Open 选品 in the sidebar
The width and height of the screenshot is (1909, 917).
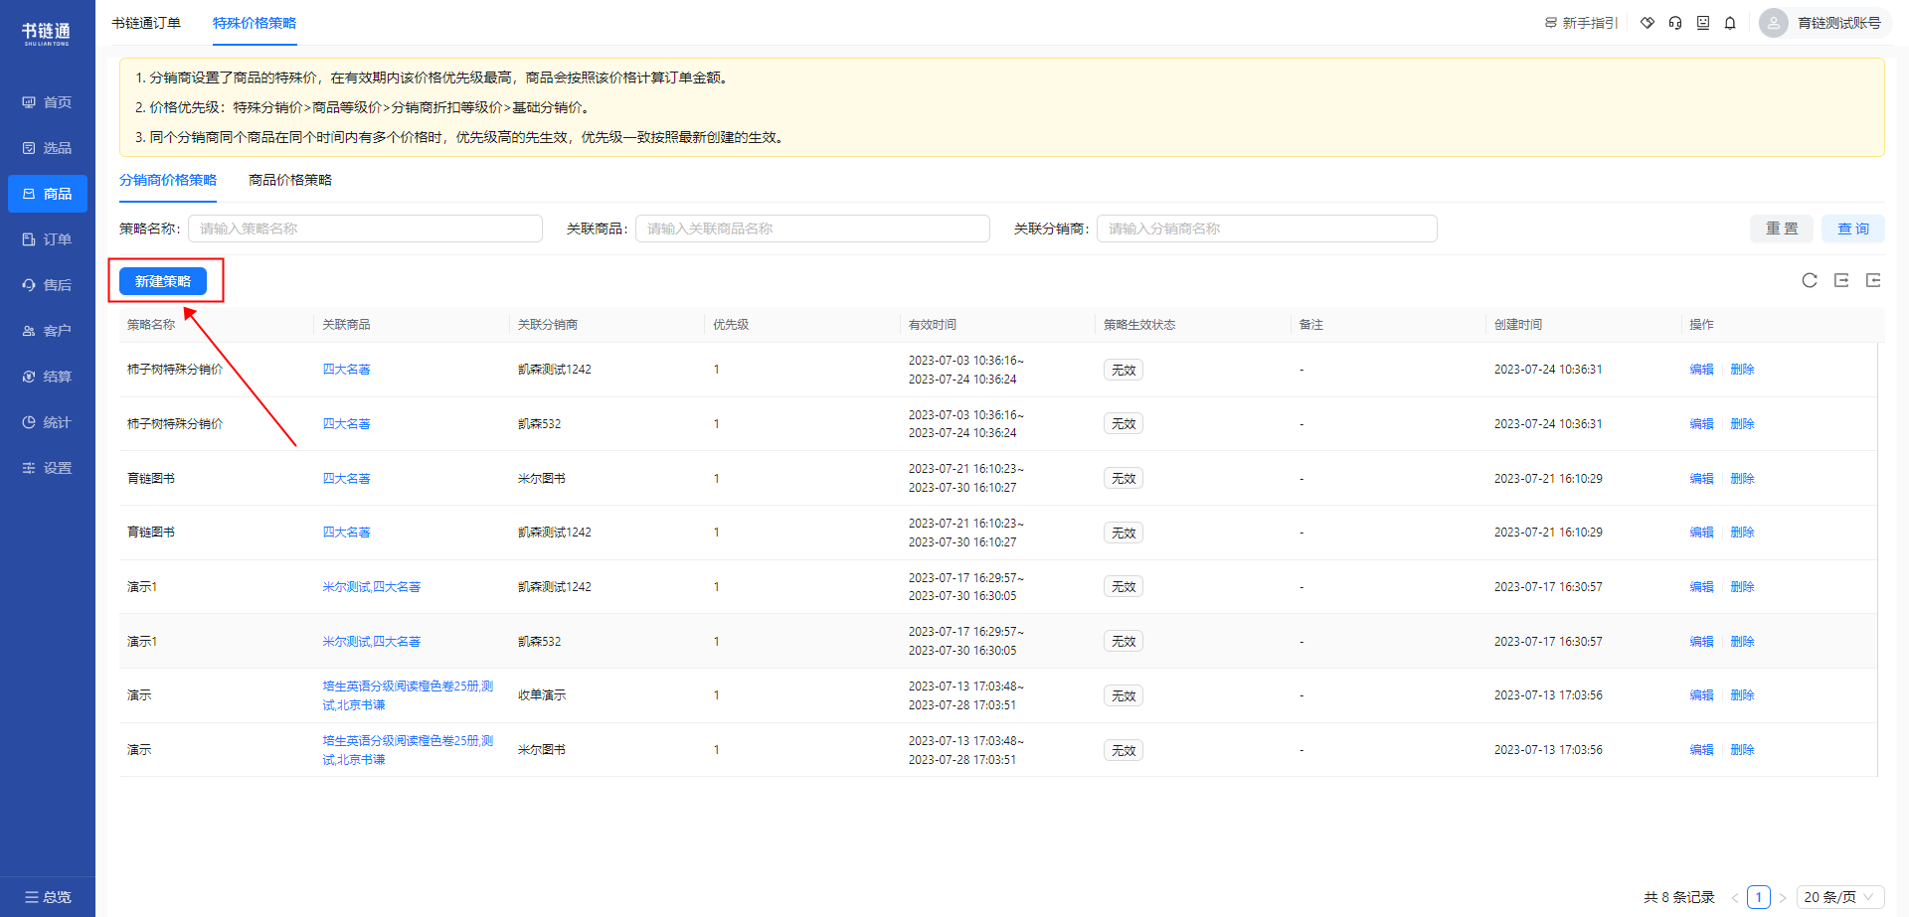click(47, 148)
